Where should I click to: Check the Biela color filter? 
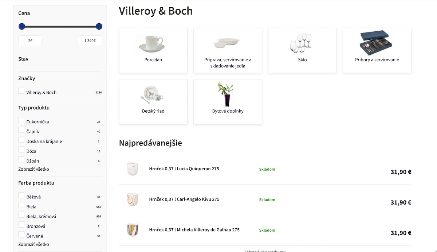pyautogui.click(x=21, y=205)
